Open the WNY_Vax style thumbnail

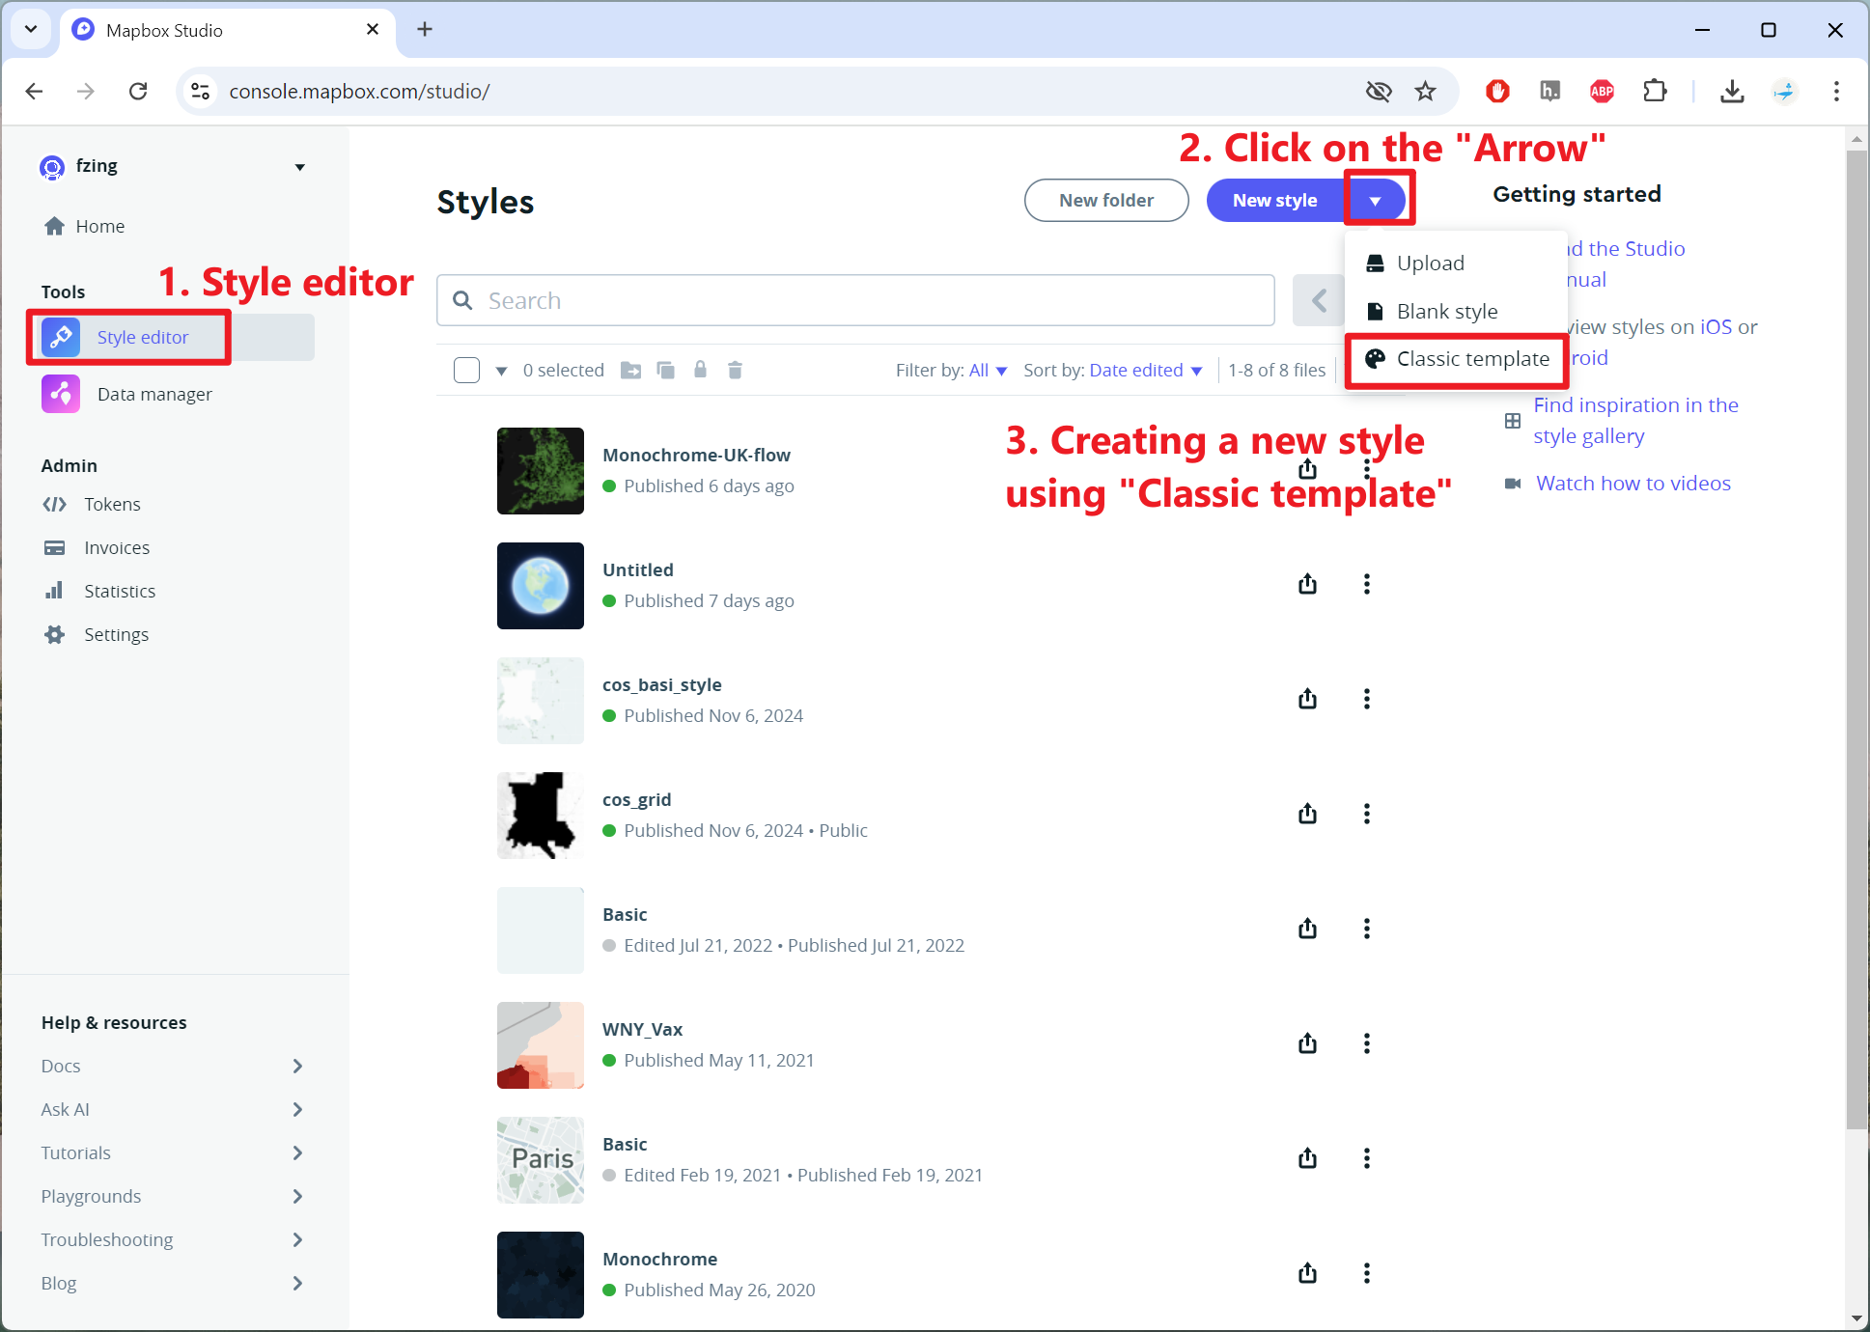click(540, 1044)
